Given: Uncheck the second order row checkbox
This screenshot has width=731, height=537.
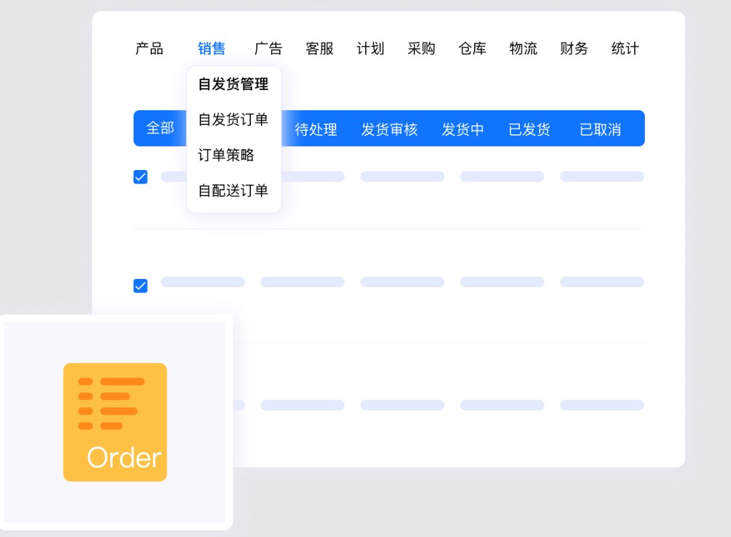Looking at the screenshot, I should pyautogui.click(x=141, y=286).
